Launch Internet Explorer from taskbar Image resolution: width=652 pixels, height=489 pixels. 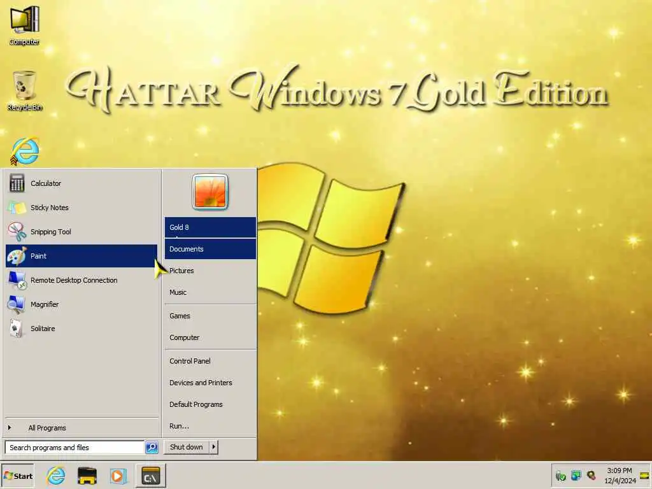(56, 476)
